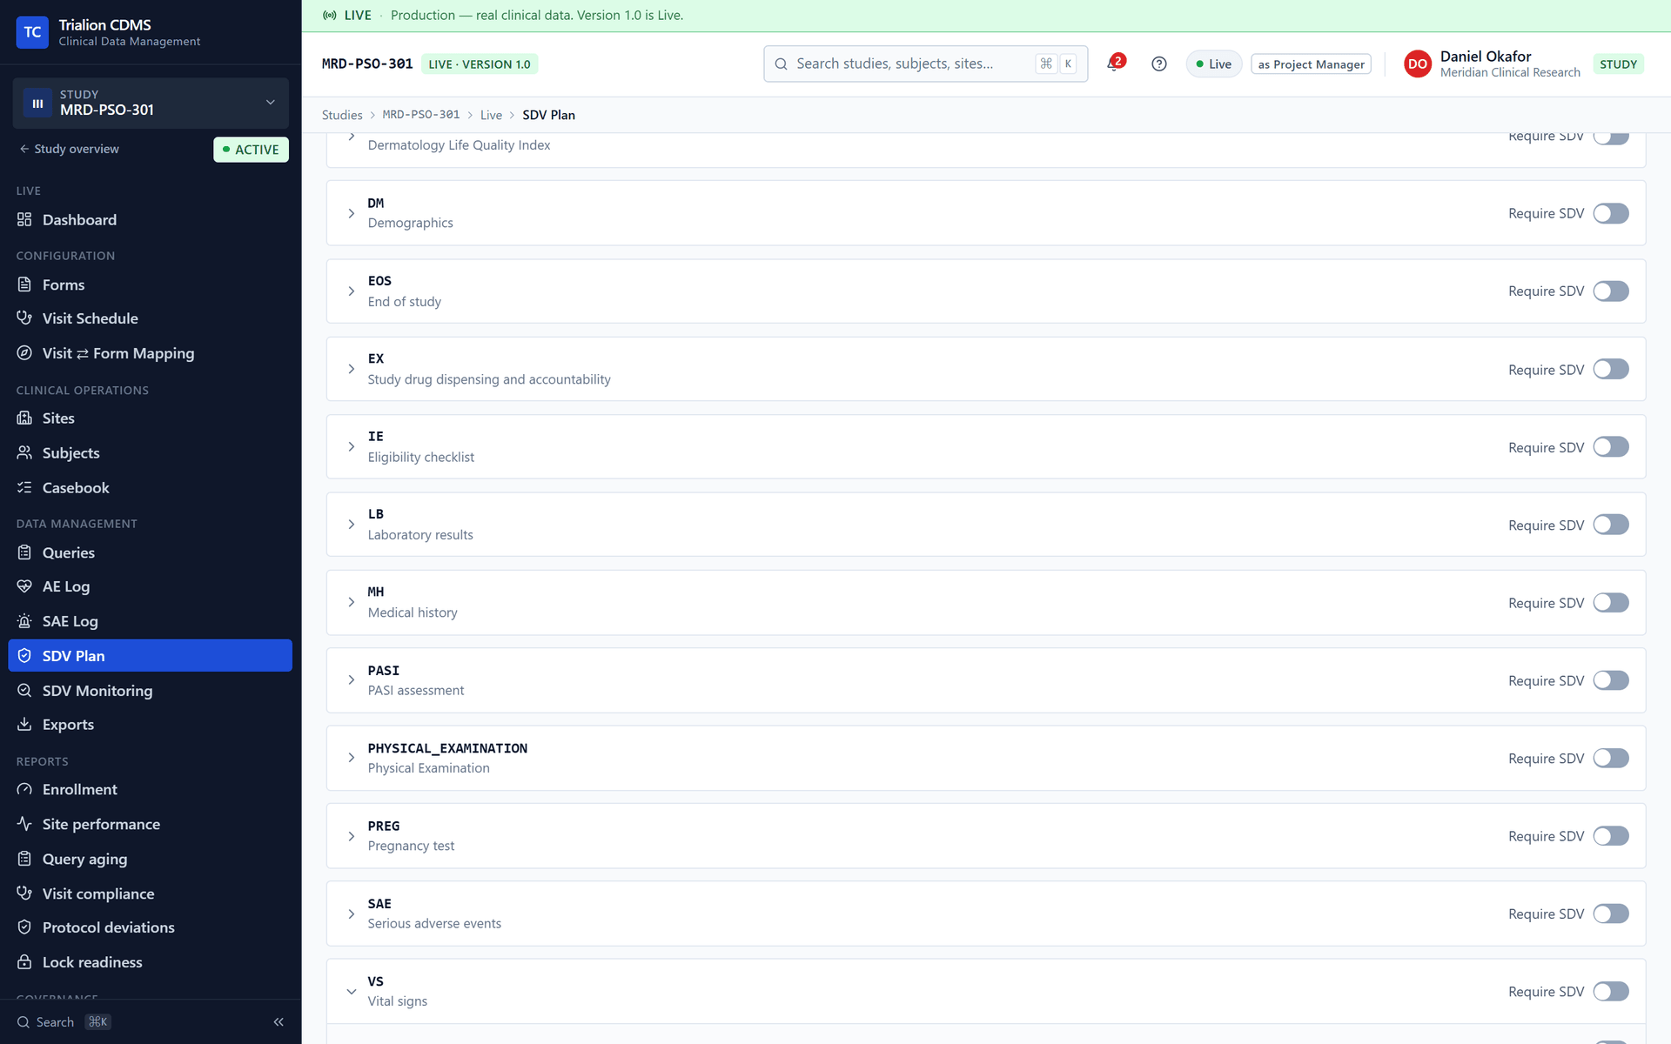Click the Sites building icon
Viewport: 1671px width, 1044px height.
(24, 418)
